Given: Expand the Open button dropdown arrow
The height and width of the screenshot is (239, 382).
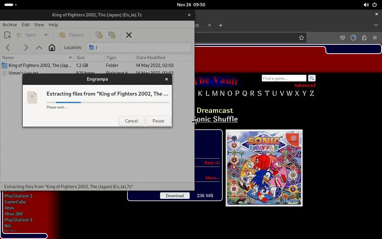Looking at the screenshot, I should (x=46, y=35).
